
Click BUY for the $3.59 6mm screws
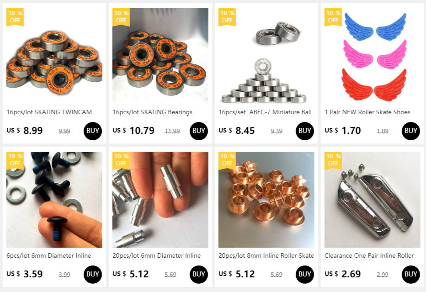point(93,274)
